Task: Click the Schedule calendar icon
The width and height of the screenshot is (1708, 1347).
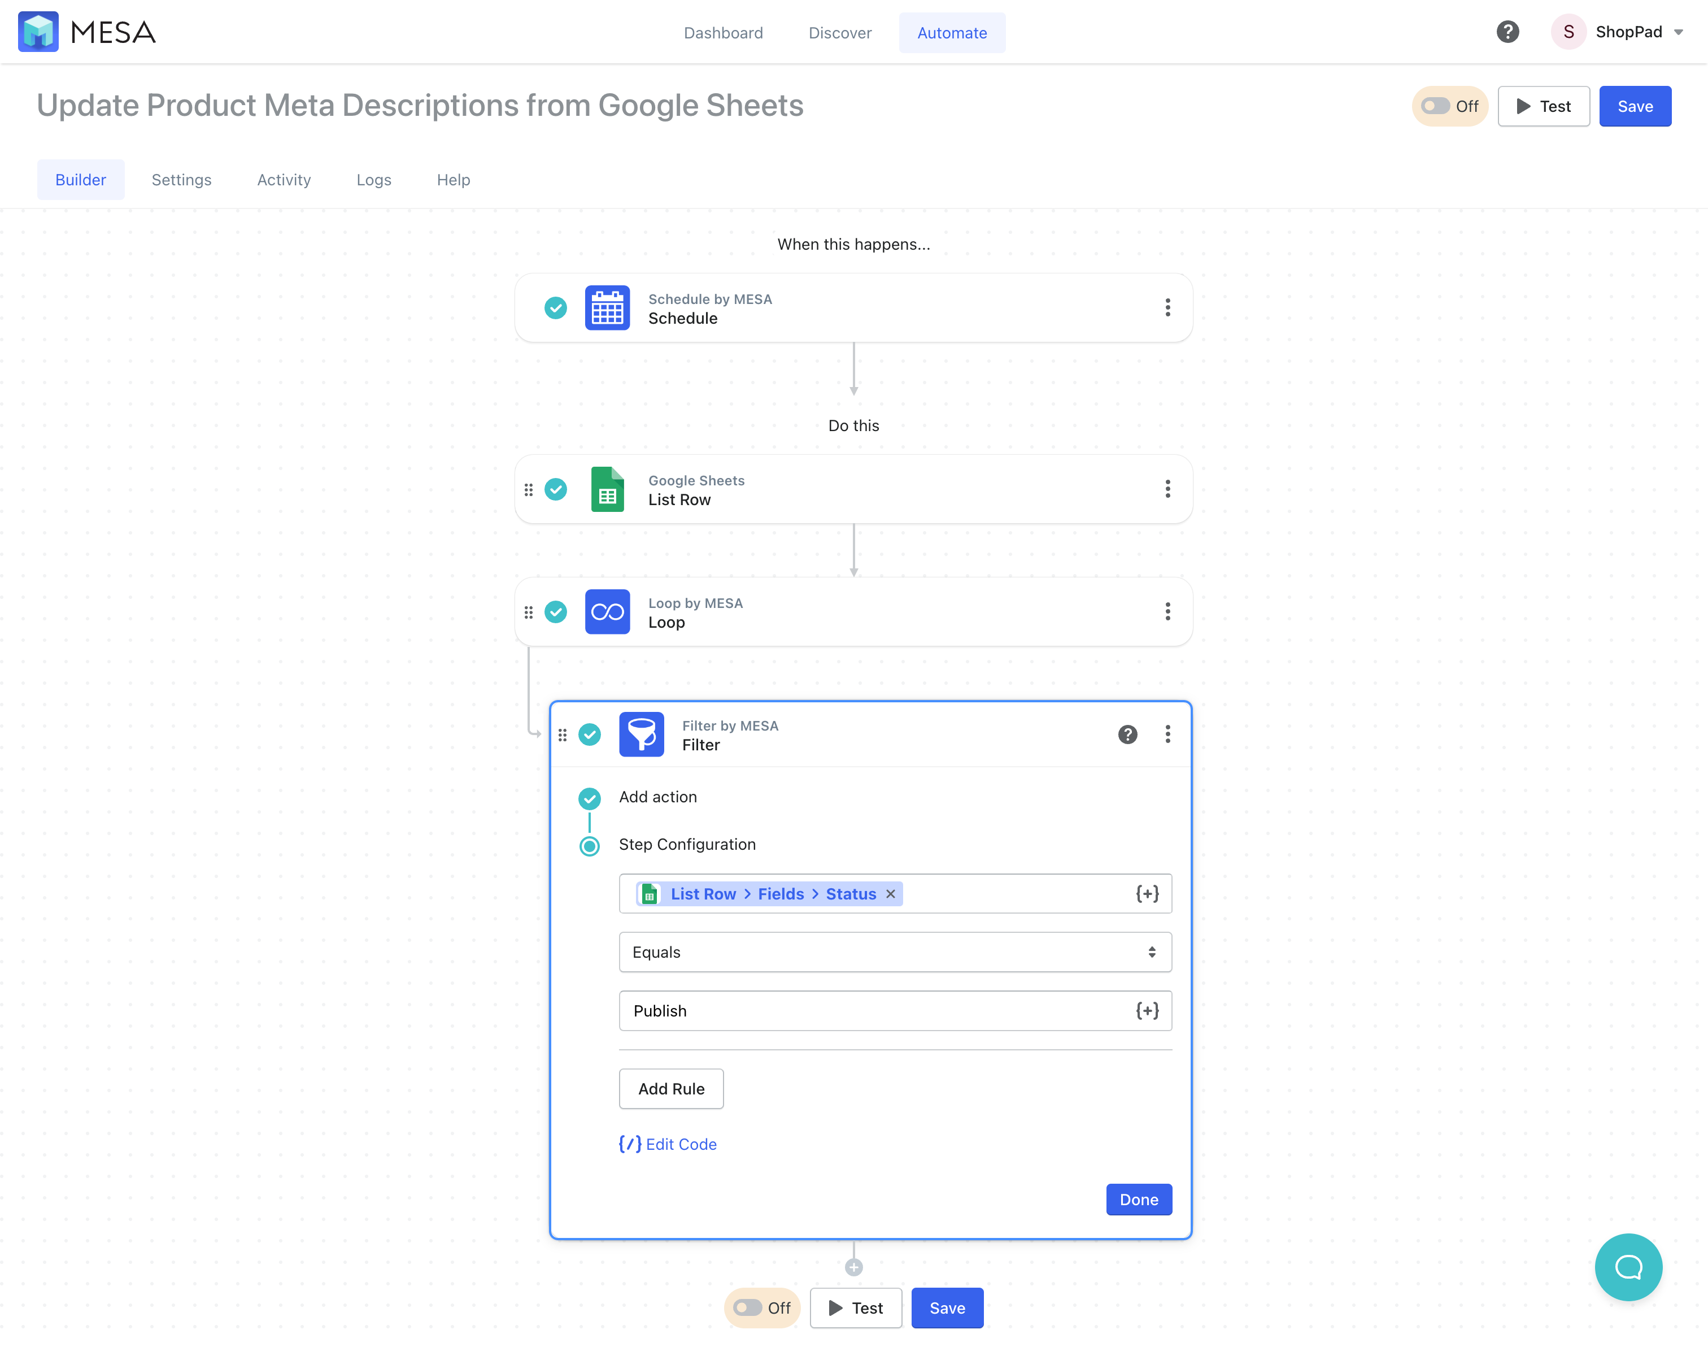Action: (x=607, y=307)
